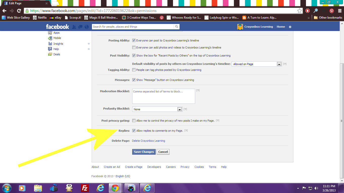Open the Profanity Blocklist dropdown
Image resolution: width=344 pixels, height=193 pixels.
157,109
